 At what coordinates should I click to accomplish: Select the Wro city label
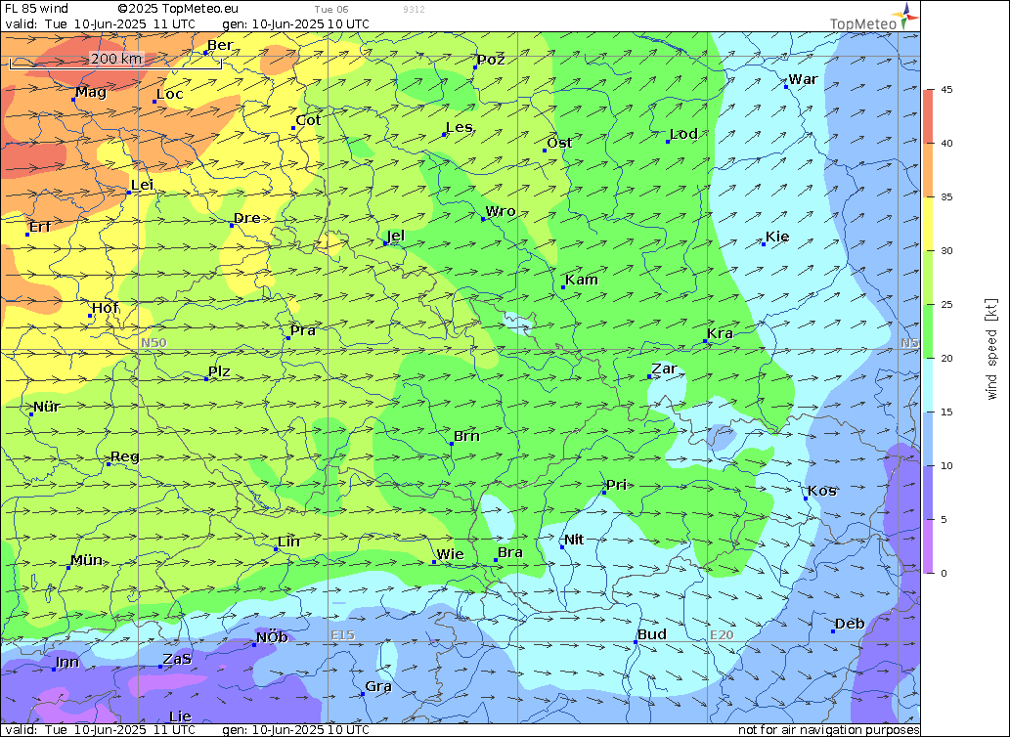[501, 211]
